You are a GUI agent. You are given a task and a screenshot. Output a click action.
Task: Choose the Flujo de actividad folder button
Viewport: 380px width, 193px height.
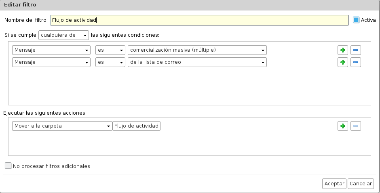click(137, 126)
